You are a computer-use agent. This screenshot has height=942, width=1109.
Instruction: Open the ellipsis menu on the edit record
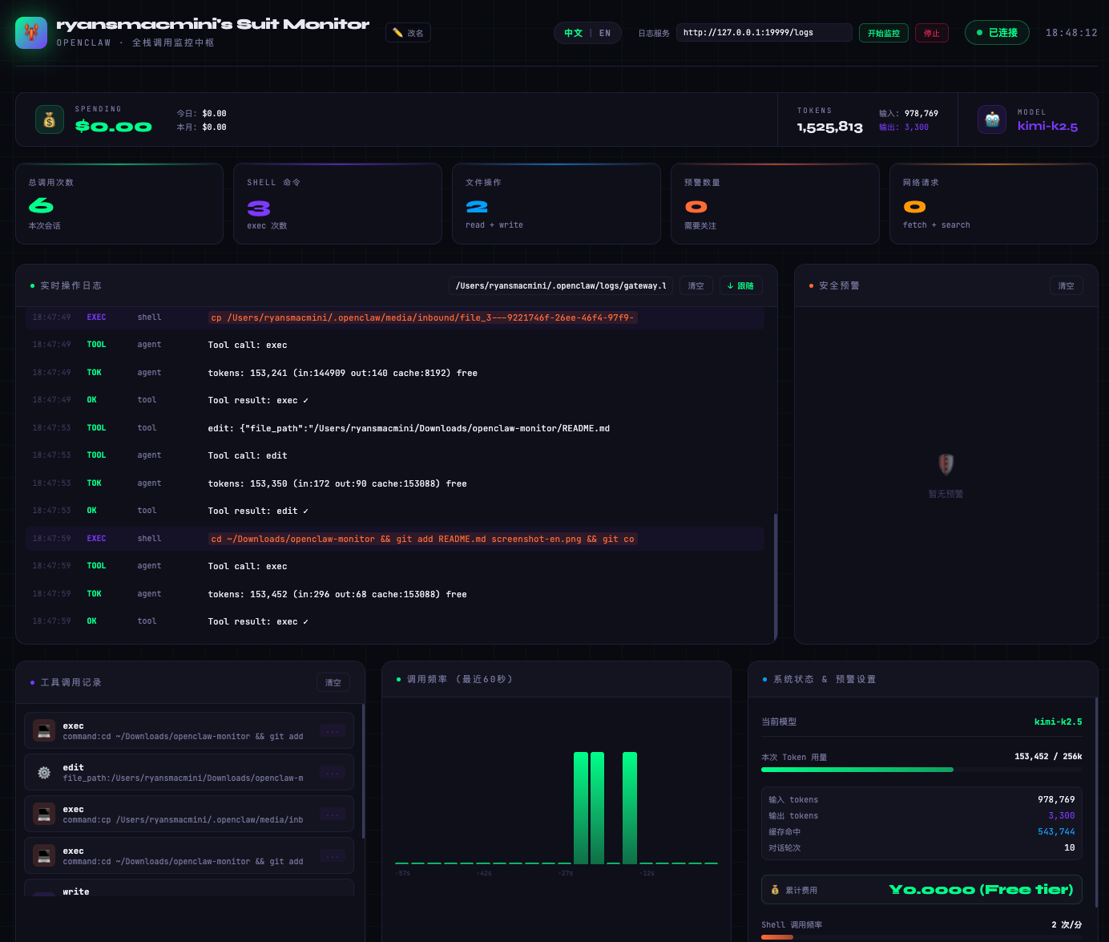pos(333,773)
